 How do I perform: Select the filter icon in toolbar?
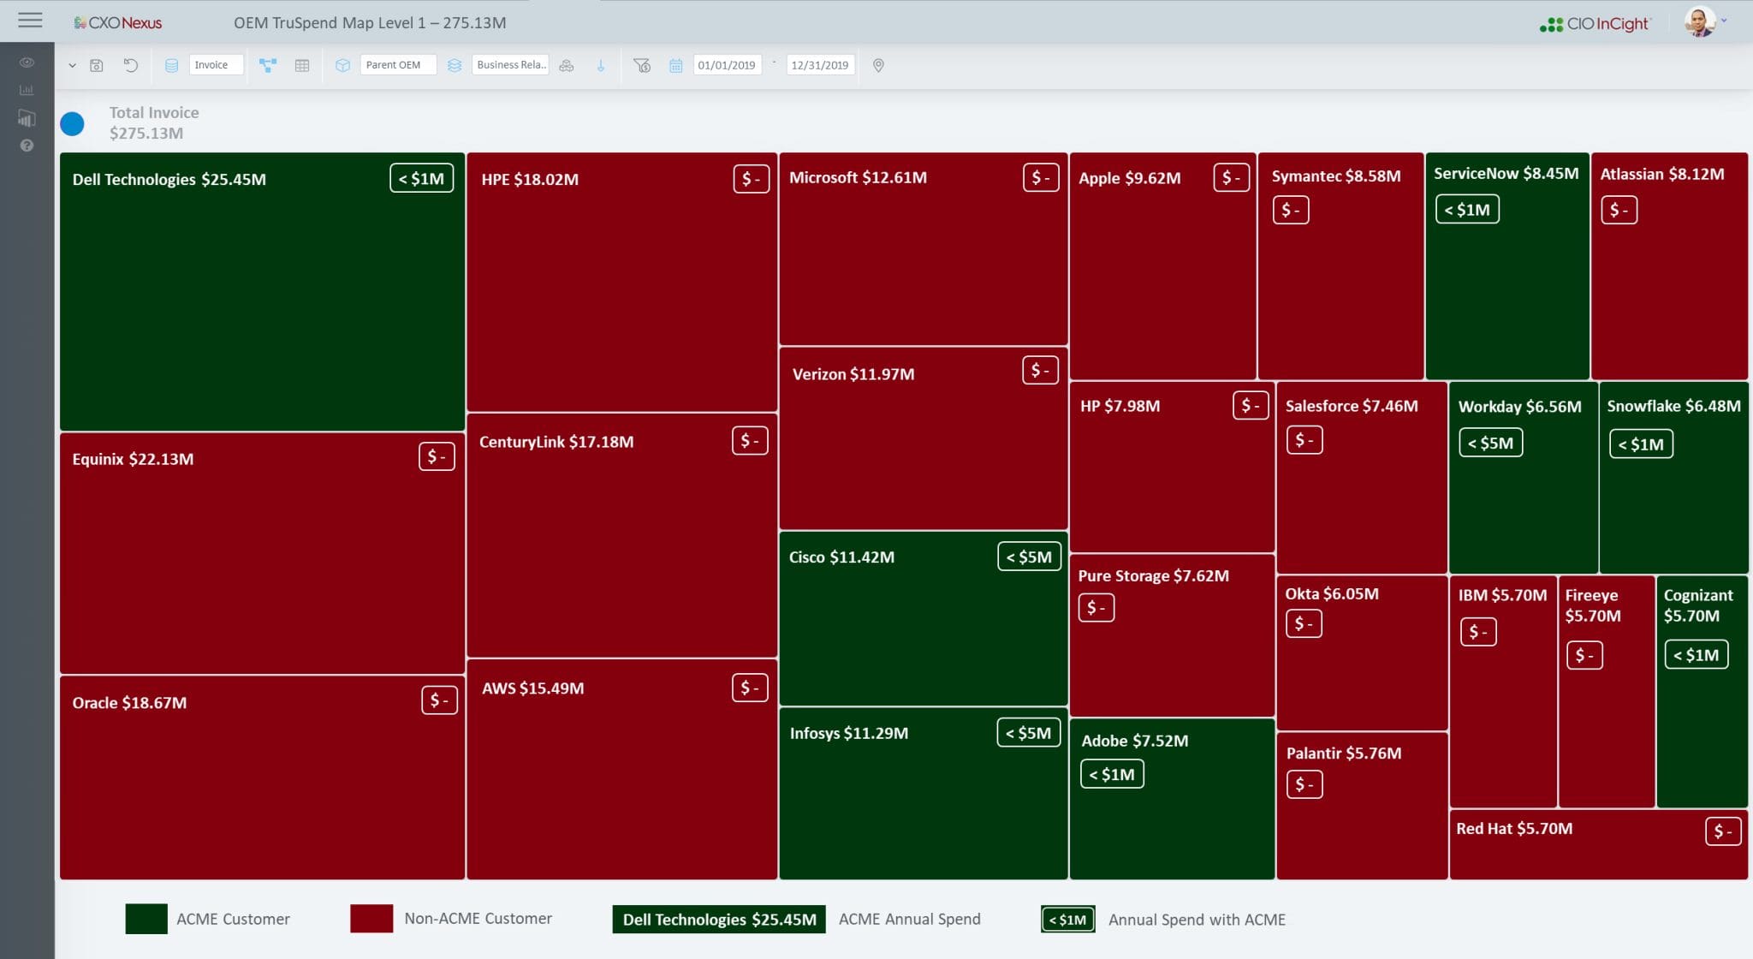(641, 65)
